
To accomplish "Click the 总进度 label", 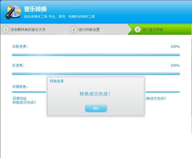I will coord(18,65).
